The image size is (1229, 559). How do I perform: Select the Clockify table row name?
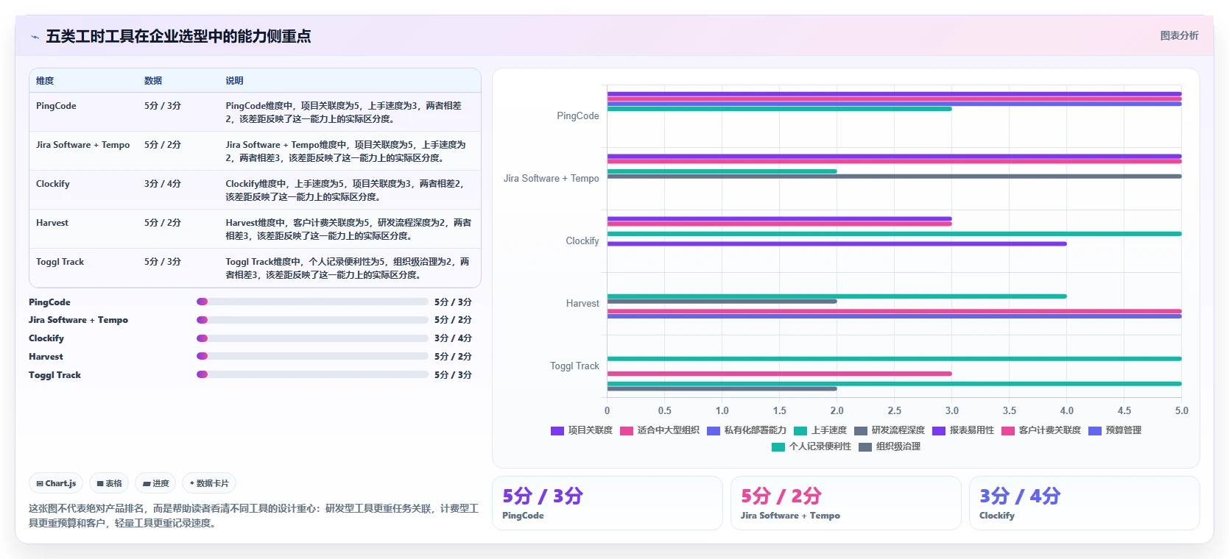click(53, 184)
